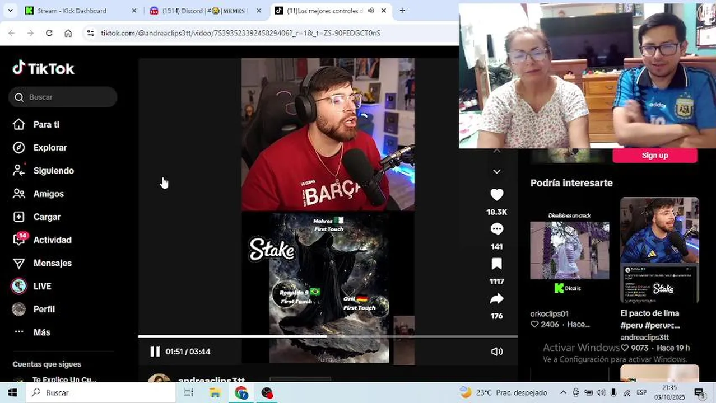
Task: Go to next video with down chevron
Action: (496, 171)
